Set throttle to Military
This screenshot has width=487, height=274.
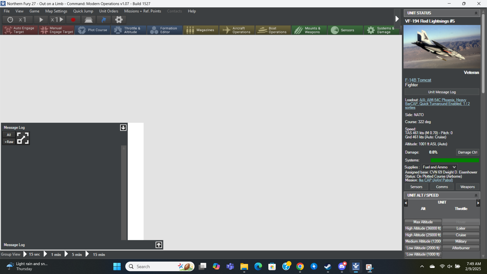click(461, 242)
